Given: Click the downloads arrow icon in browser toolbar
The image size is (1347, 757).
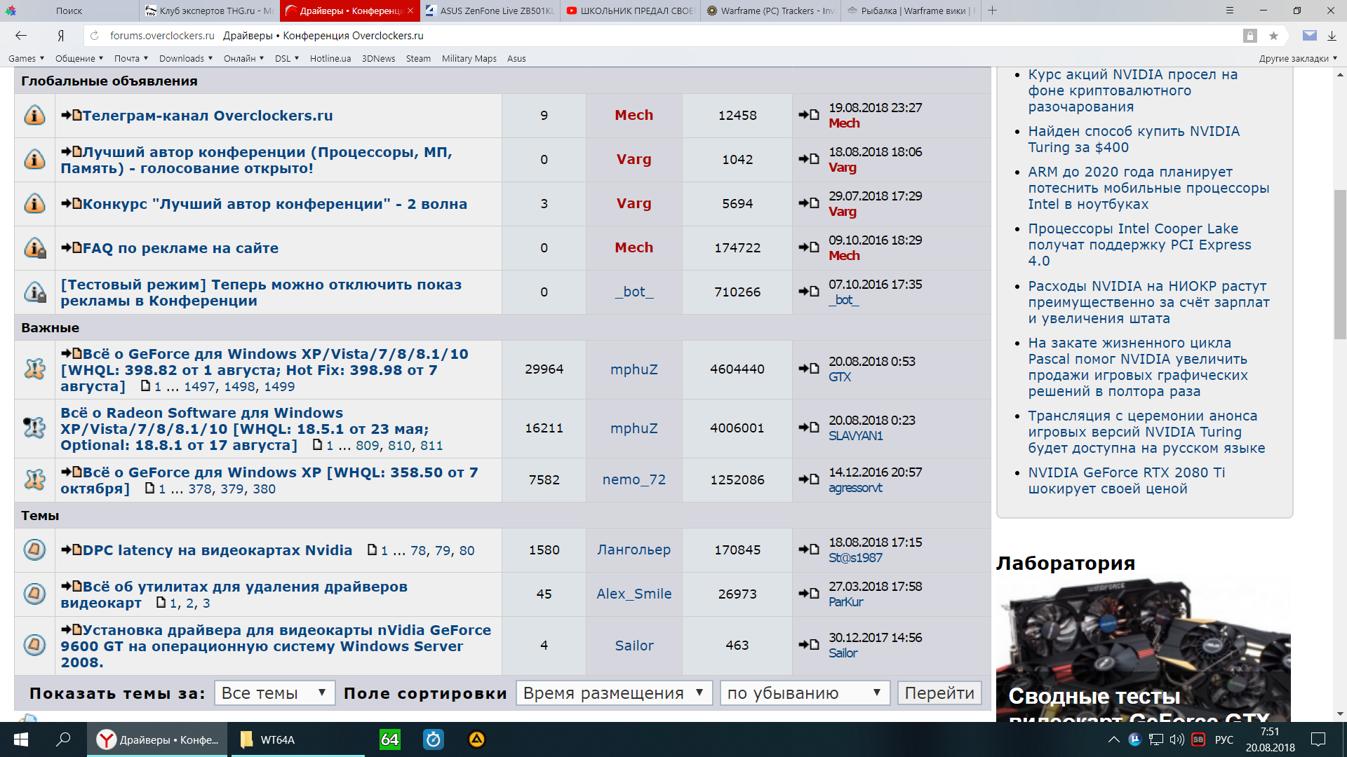Looking at the screenshot, I should (x=1332, y=36).
